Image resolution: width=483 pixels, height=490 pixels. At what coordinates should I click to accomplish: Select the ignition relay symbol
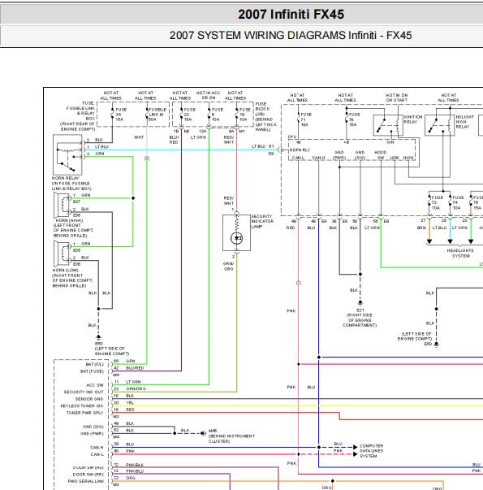click(388, 125)
